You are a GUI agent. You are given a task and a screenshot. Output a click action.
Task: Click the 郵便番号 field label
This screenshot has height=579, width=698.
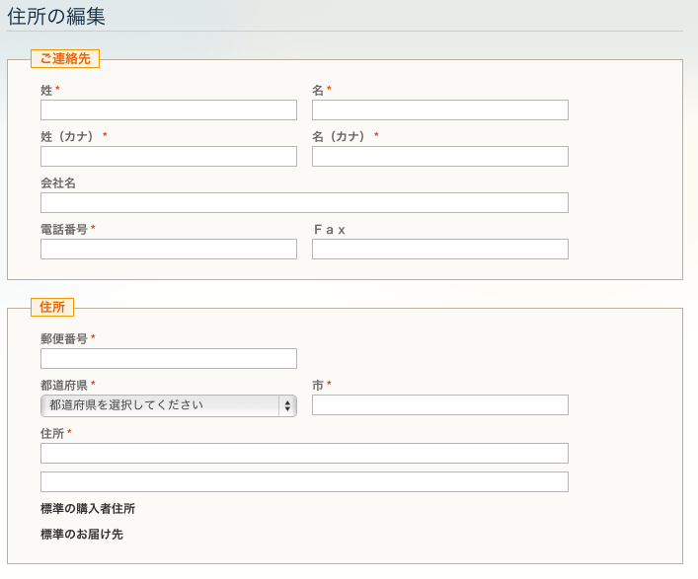point(64,339)
